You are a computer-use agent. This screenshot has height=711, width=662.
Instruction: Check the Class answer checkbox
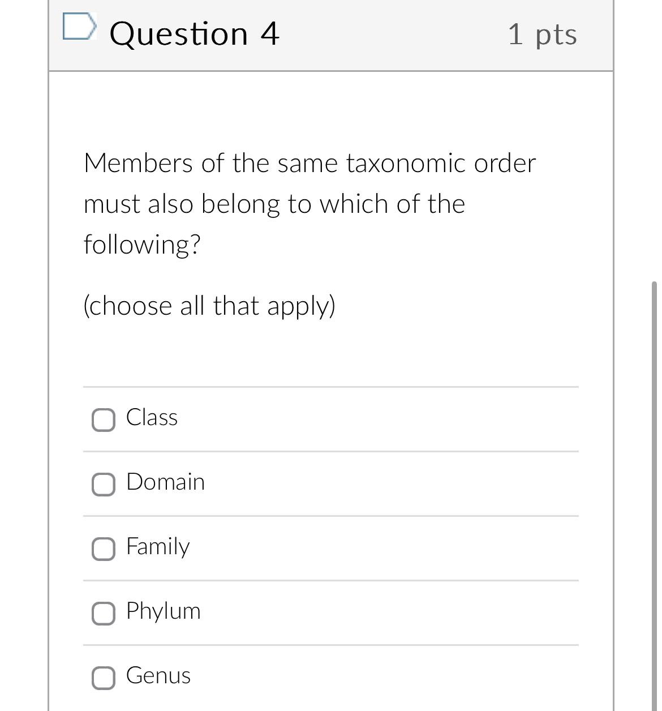tap(104, 419)
